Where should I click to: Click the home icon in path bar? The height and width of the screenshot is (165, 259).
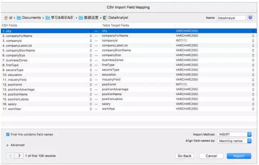tap(6, 18)
